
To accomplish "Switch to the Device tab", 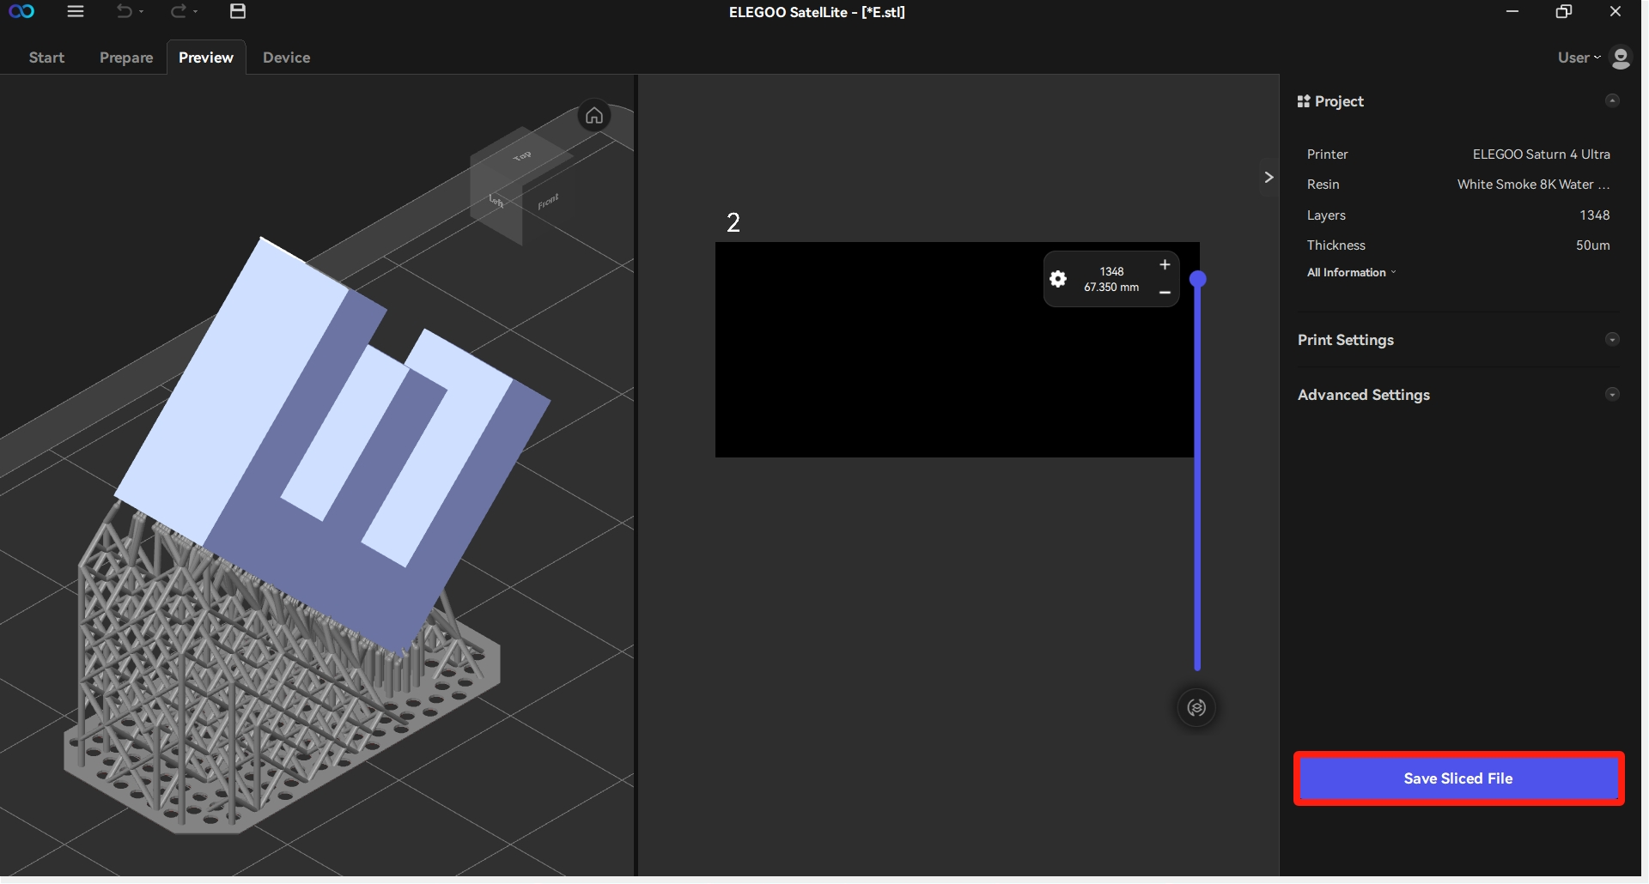I will (286, 58).
